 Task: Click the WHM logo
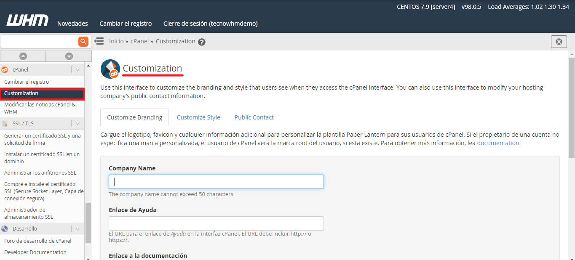[x=27, y=21]
